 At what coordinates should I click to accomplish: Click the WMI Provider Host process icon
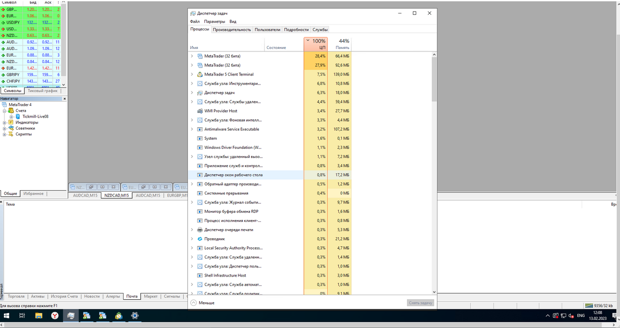click(x=200, y=111)
